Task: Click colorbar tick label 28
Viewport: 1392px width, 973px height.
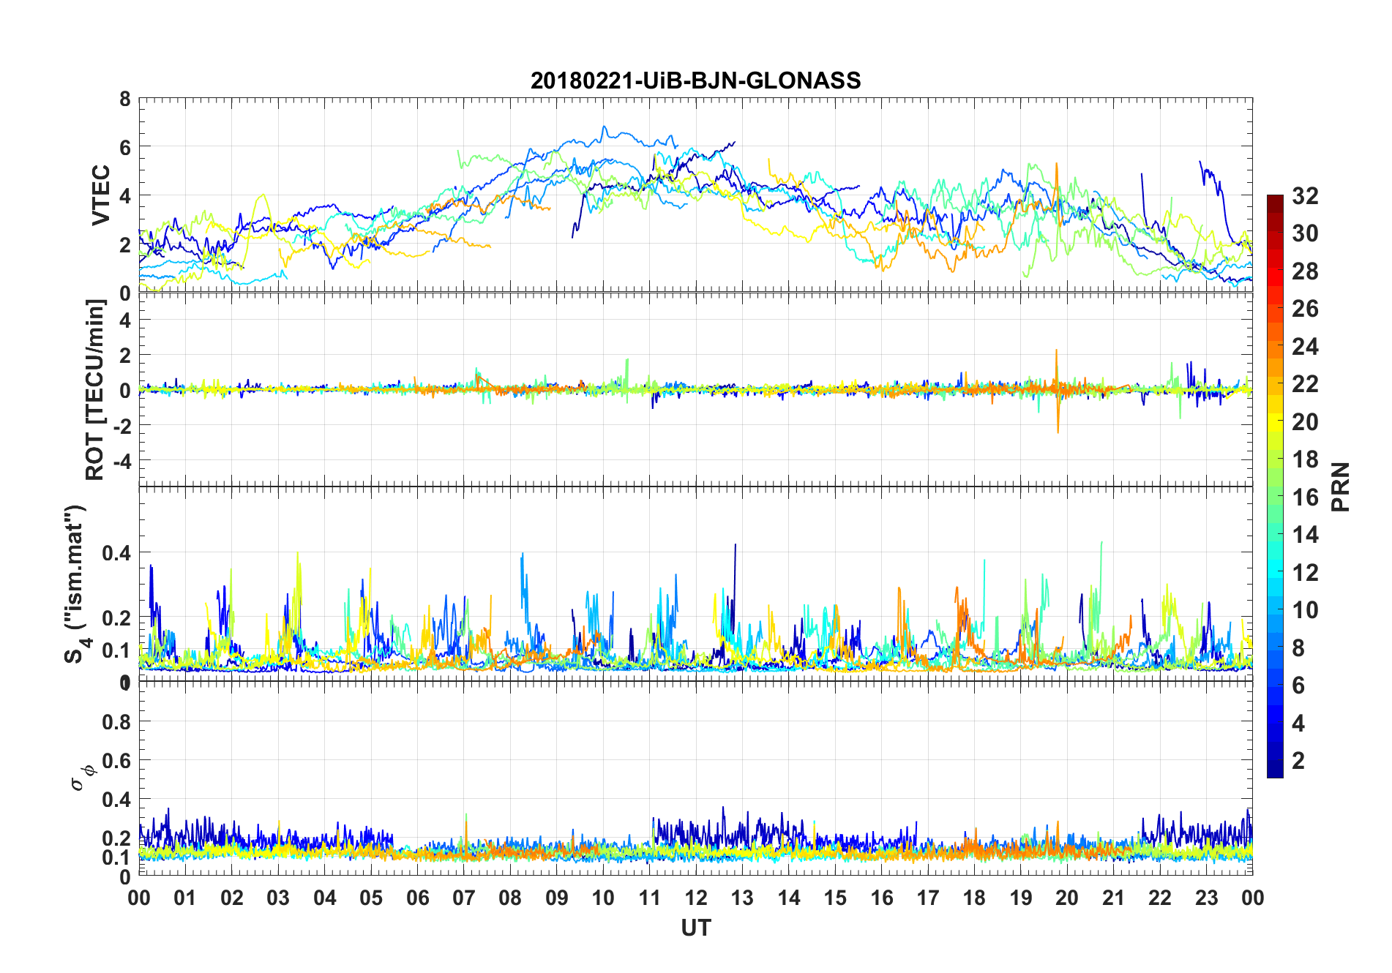Action: click(x=1305, y=271)
